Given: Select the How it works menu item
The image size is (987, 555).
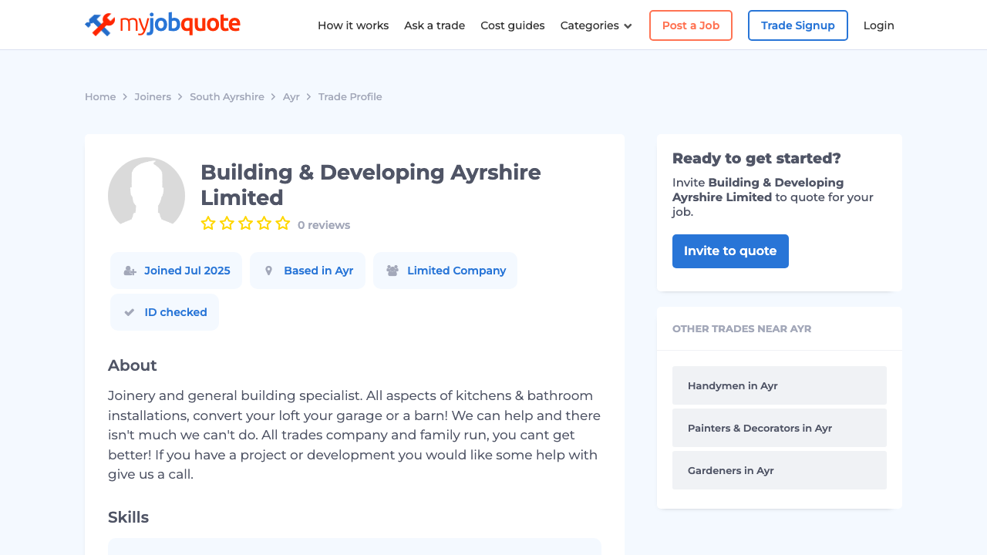Looking at the screenshot, I should (353, 25).
